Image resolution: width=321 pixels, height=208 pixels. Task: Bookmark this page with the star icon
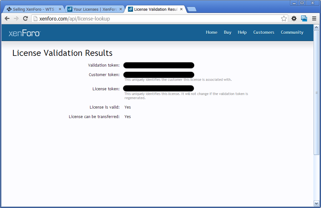[x=284, y=19]
